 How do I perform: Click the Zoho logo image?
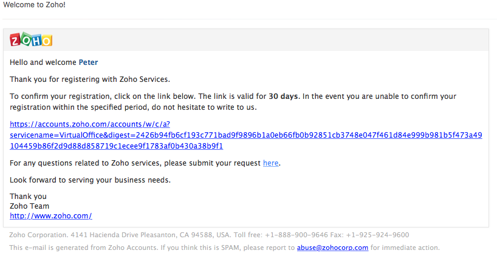coord(31,39)
